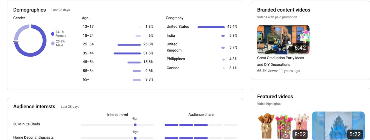Click the Female legend dot
Image resolution: width=370 pixels, height=140 pixels.
click(x=53, y=34)
